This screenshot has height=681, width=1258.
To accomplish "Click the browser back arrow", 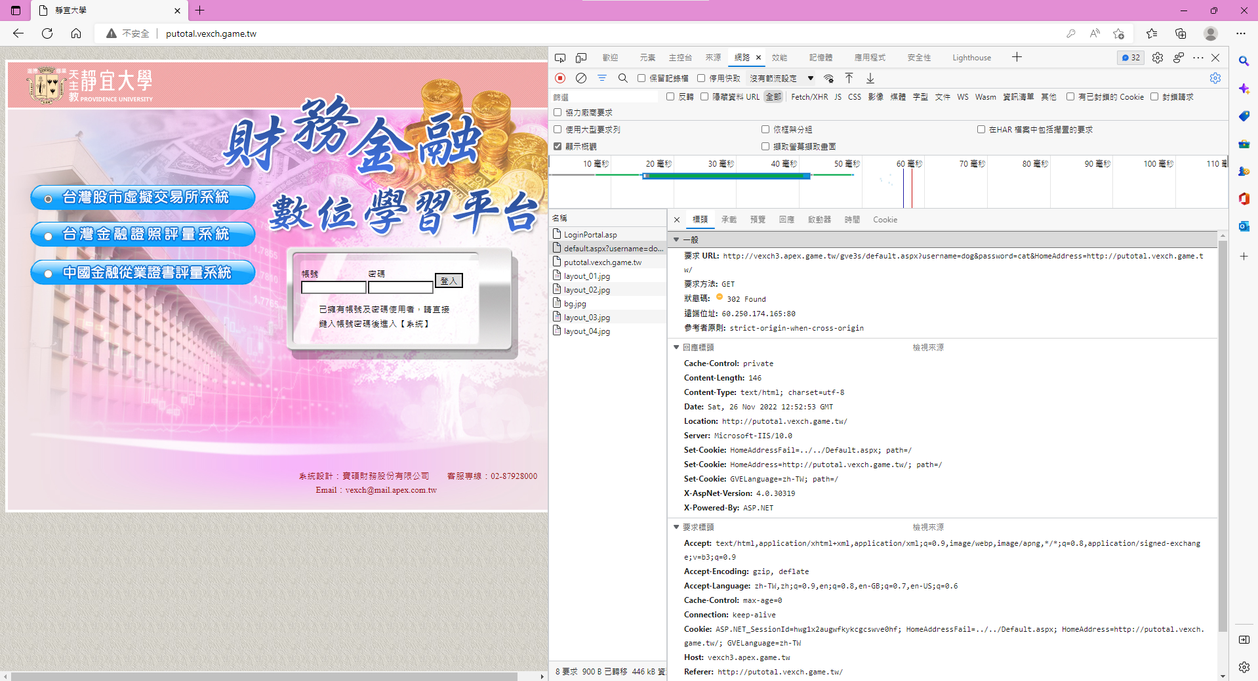I will [x=18, y=33].
